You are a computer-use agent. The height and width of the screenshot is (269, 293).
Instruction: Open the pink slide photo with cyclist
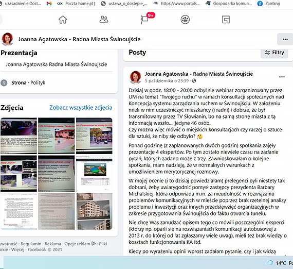coord(56,136)
